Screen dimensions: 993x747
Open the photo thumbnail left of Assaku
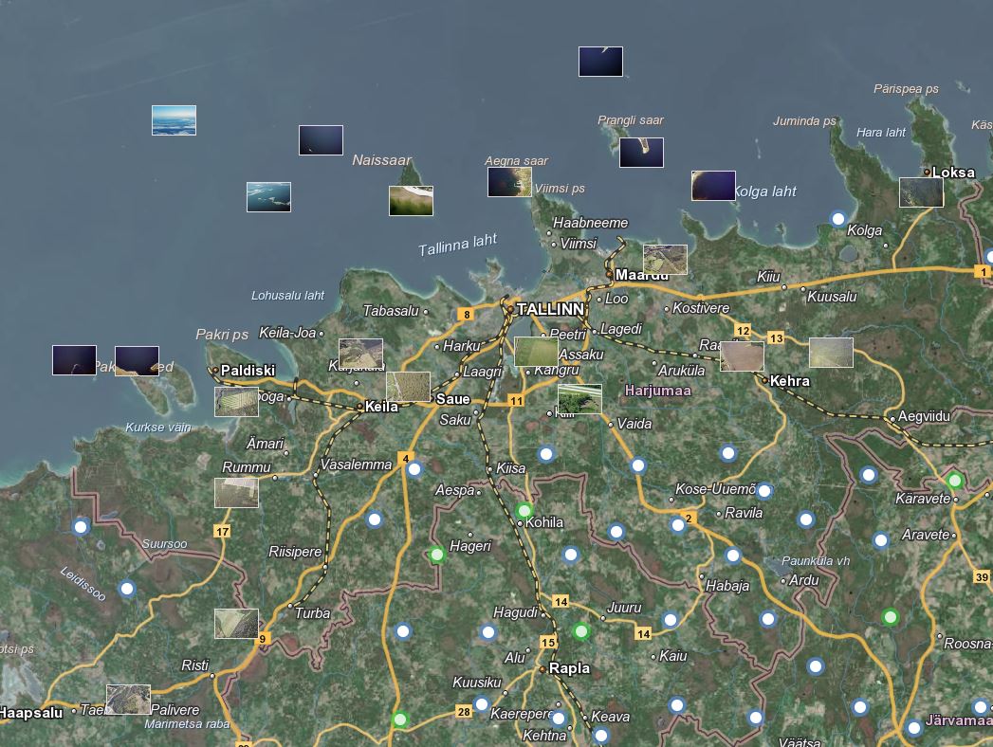coord(537,352)
